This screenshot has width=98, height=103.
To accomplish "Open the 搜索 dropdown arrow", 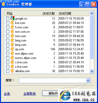I will [88, 81].
